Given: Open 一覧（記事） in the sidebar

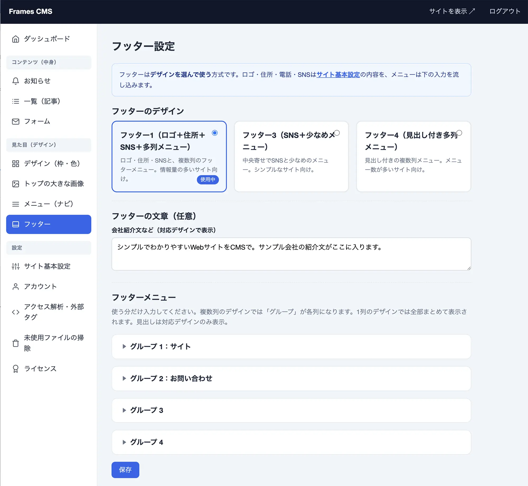Looking at the screenshot, I should (x=49, y=101).
